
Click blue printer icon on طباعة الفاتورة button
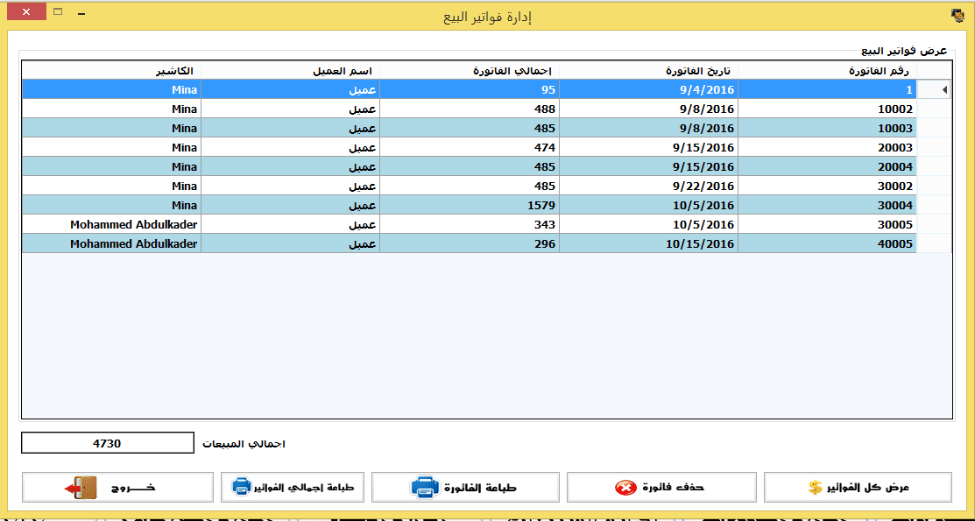(x=425, y=488)
